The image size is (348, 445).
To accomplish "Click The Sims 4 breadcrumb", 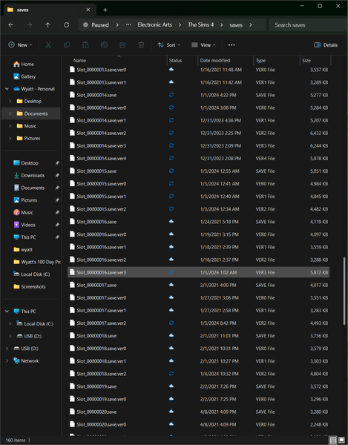I will coord(200,25).
